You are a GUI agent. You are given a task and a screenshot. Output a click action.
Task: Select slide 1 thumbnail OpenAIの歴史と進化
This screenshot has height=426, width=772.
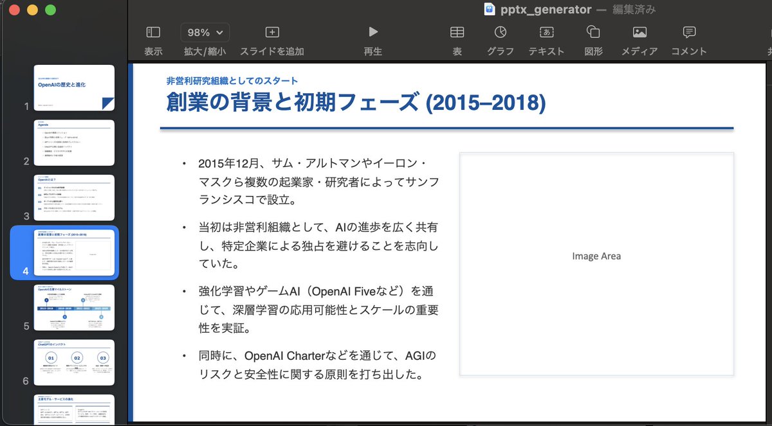(75, 88)
